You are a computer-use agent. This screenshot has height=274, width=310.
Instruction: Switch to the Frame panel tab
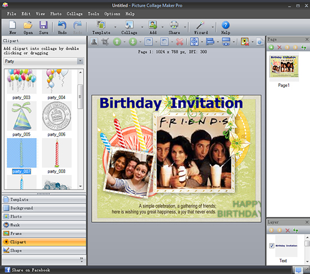tap(44, 233)
